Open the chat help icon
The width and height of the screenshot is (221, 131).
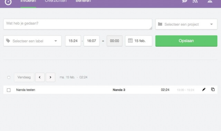(184, 1)
